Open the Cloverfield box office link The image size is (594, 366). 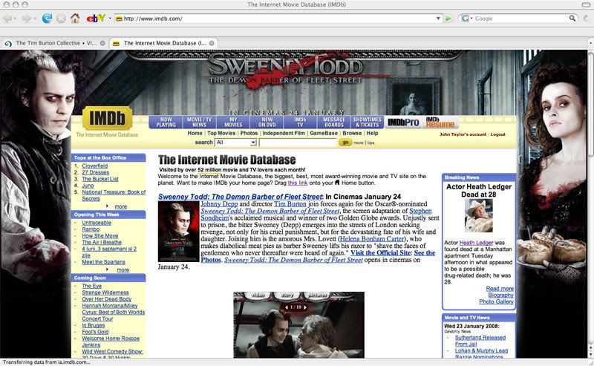pyautogui.click(x=97, y=166)
